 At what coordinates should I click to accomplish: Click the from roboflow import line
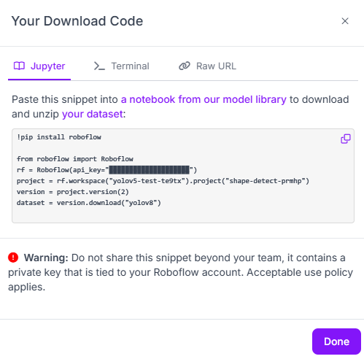tap(75, 159)
